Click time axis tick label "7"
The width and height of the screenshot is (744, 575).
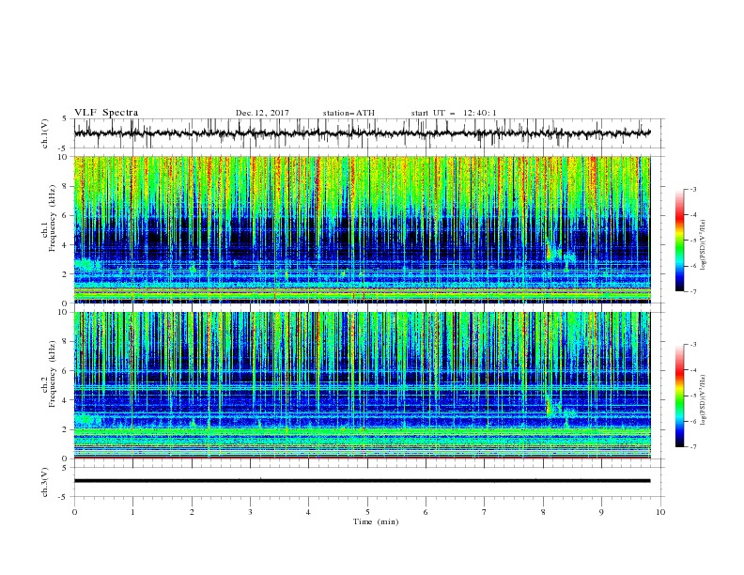coord(485,512)
